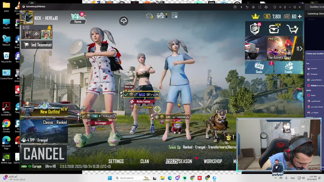Open the C9S25 SEASON menu

179,161
